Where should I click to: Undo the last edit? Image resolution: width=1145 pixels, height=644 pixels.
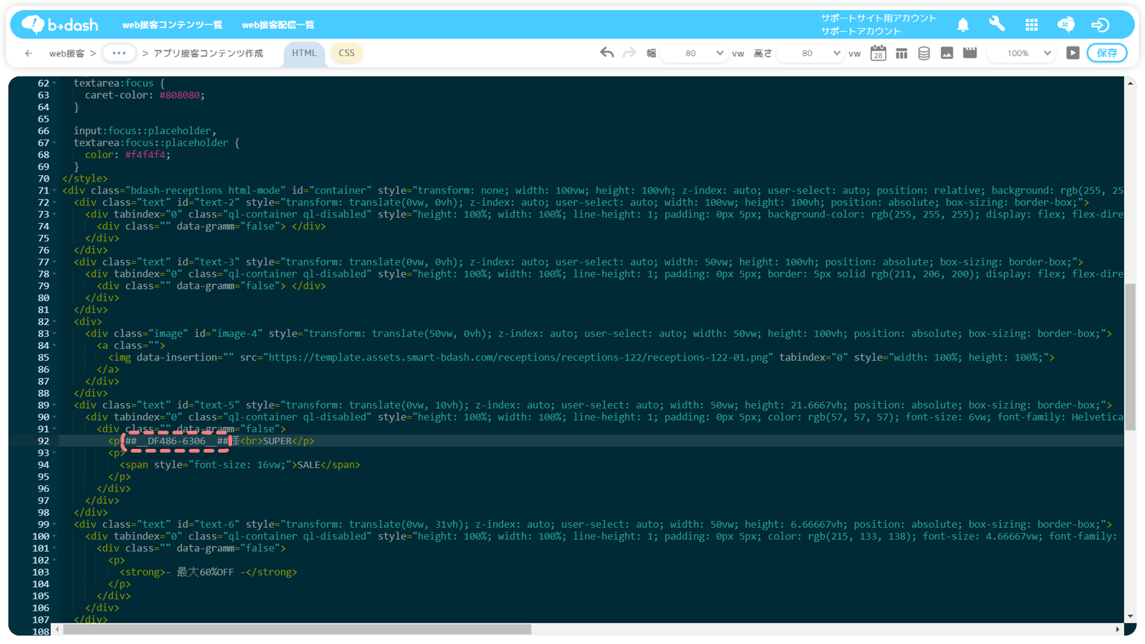pyautogui.click(x=606, y=53)
